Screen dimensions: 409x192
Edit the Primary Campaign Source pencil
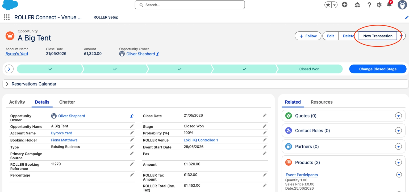(x=132, y=153)
